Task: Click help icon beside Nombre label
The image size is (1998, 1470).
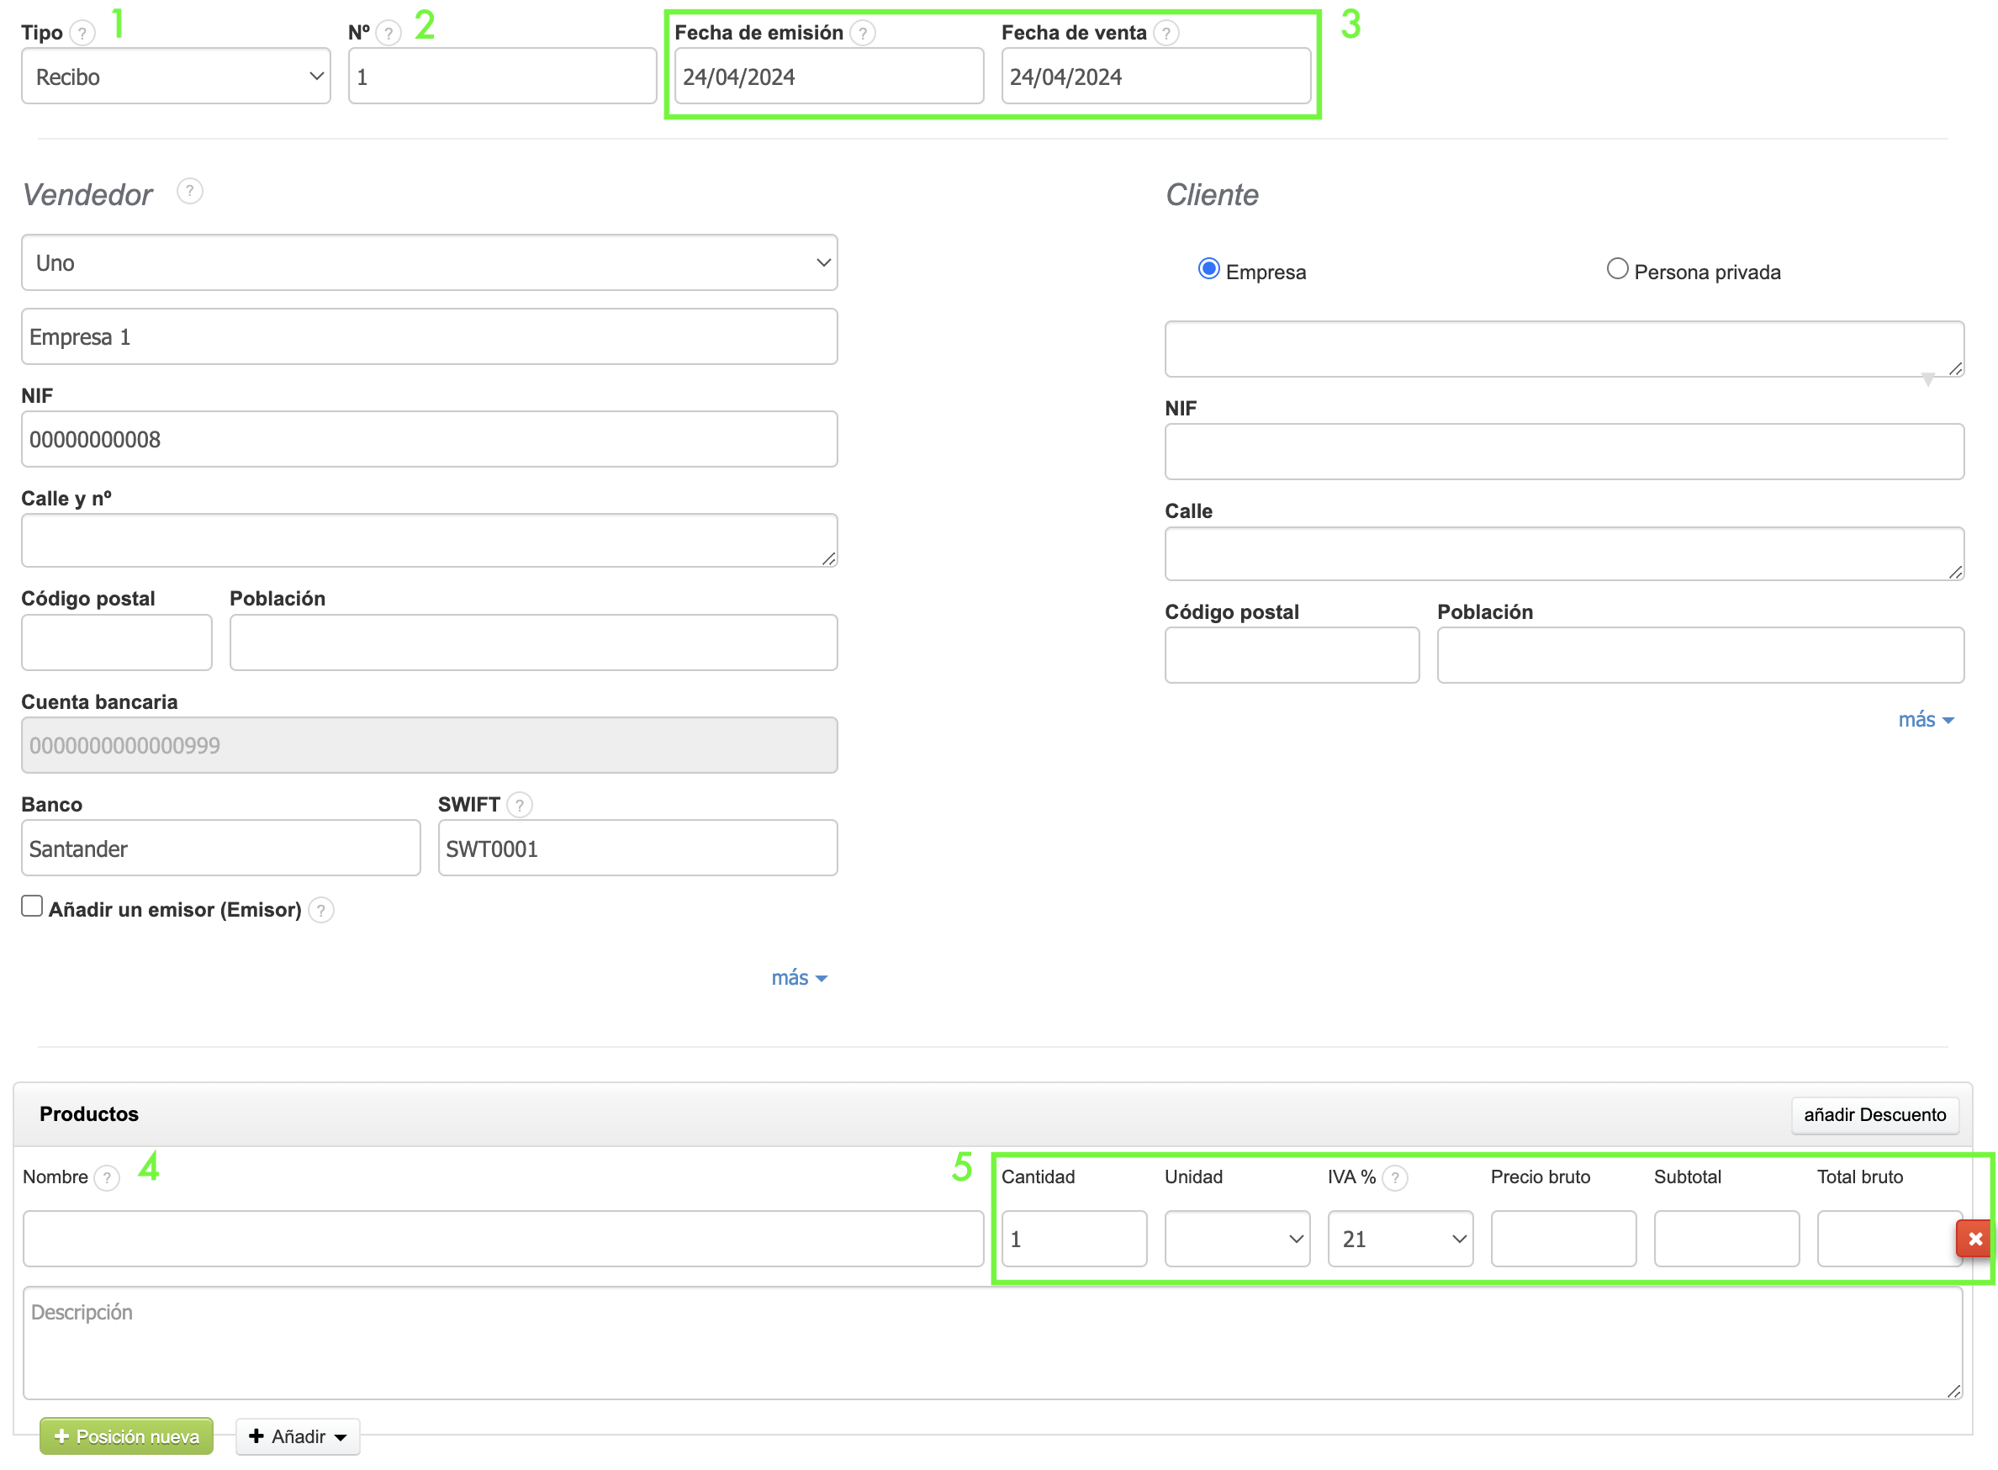Action: point(107,1178)
